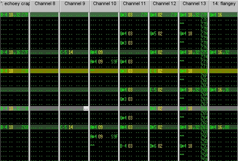The height and width of the screenshot is (161, 238).
Task: Click the Z60 effect in the echoey crap channel
Action: (25, 127)
